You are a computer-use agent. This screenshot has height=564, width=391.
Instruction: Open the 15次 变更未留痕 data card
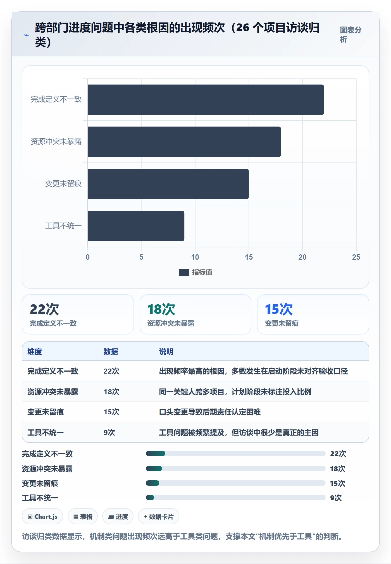(x=313, y=314)
